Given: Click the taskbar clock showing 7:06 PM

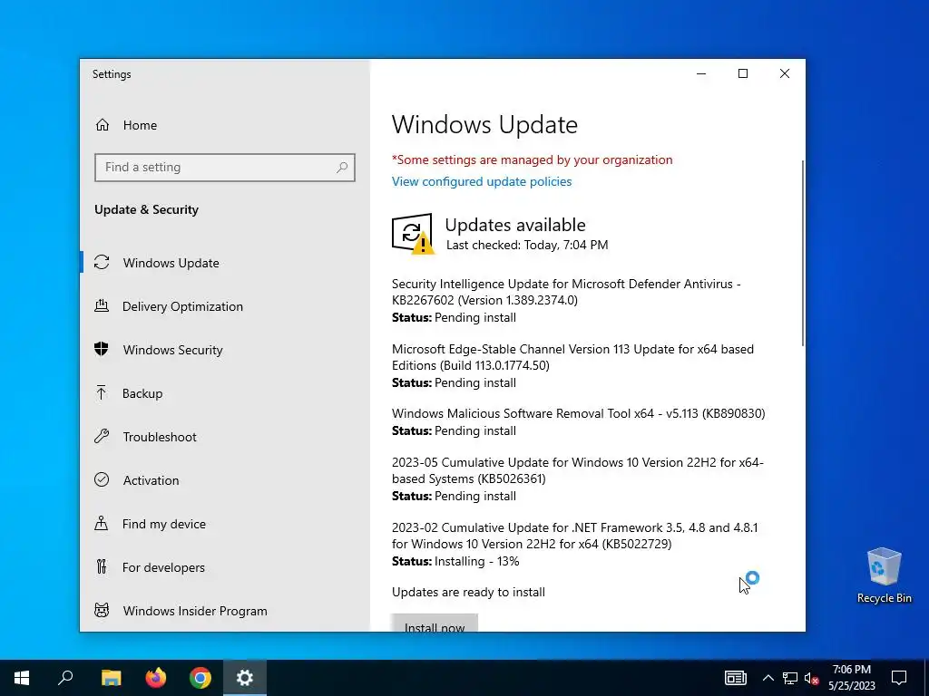Looking at the screenshot, I should coord(851,678).
